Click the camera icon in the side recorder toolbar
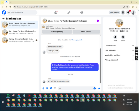Image resolution: width=139 pixels, height=111 pixels. click(x=136, y=50)
